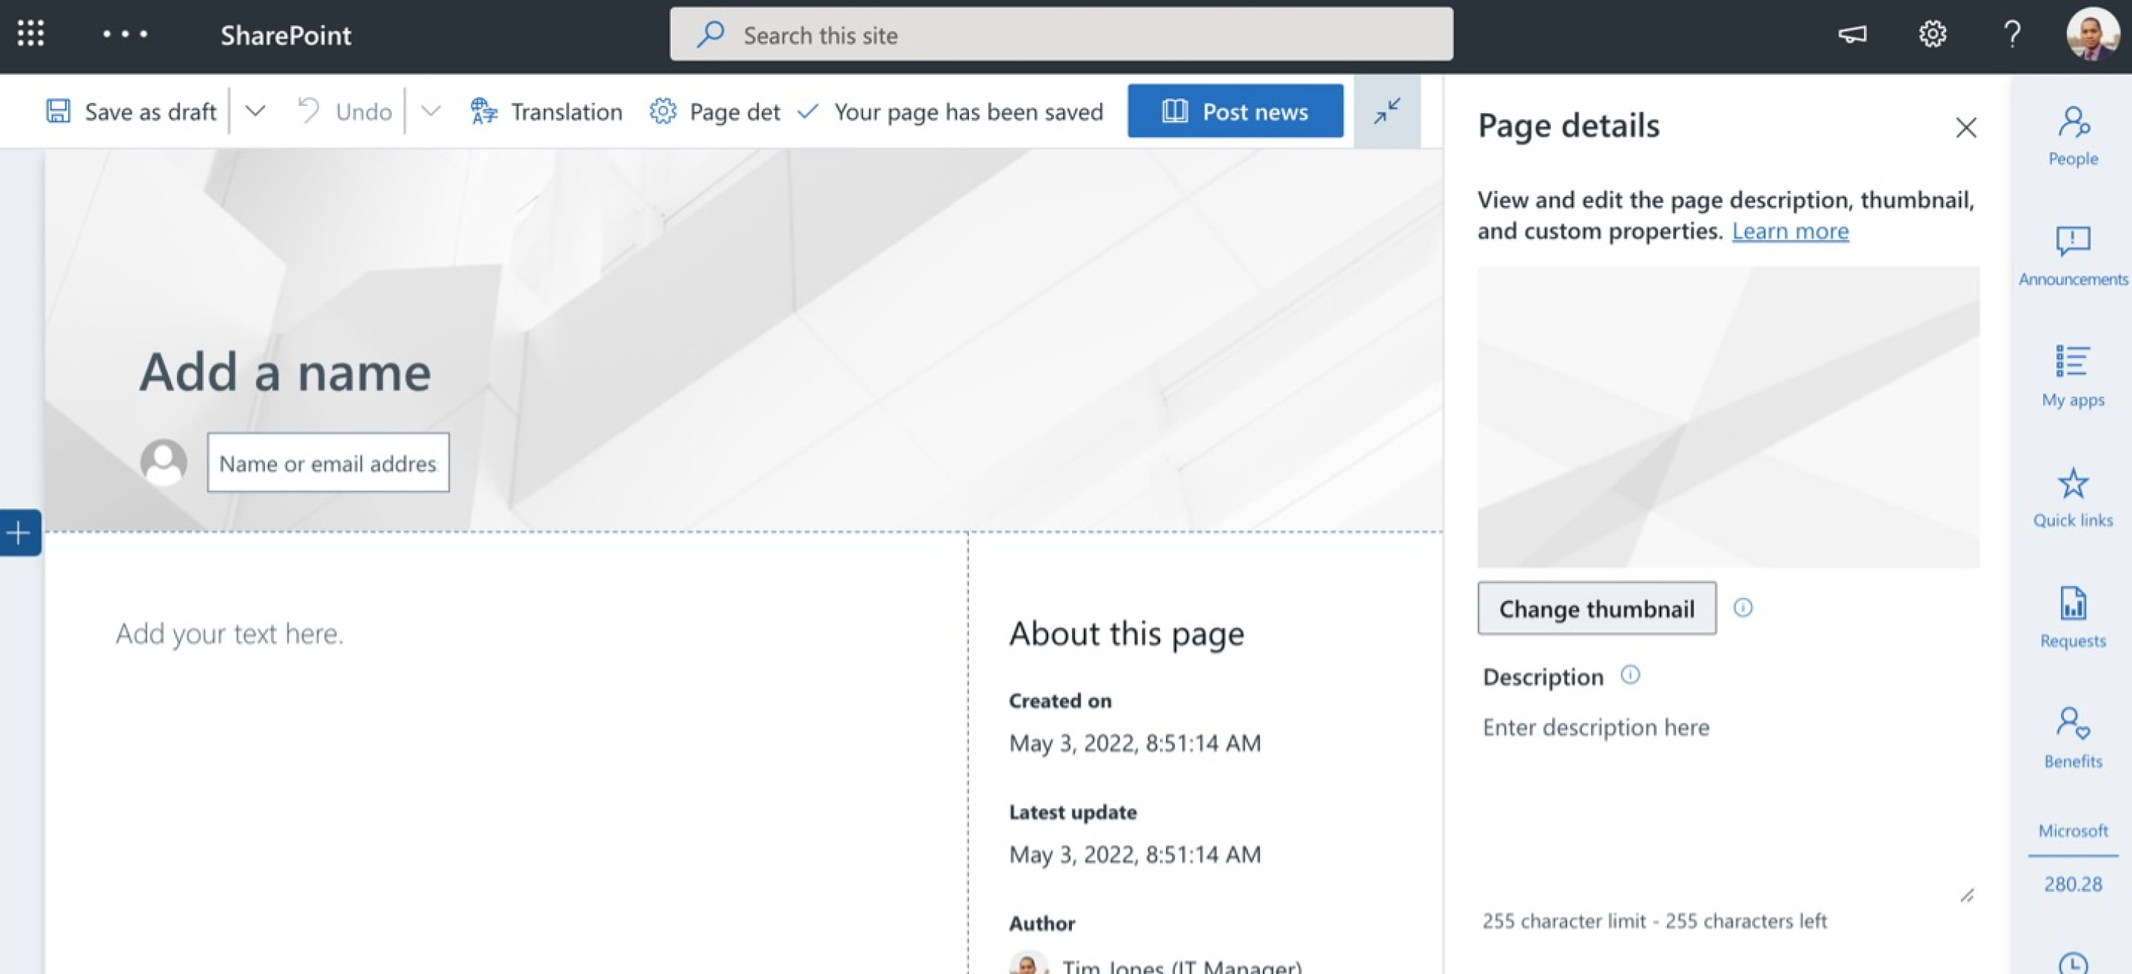Open the settings gear icon
Screen dimensions: 2132x974
1933,34
